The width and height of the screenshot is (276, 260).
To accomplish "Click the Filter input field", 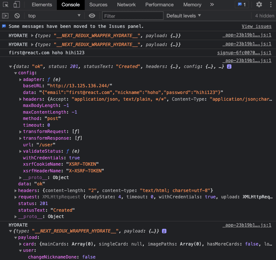I will click(x=133, y=16).
